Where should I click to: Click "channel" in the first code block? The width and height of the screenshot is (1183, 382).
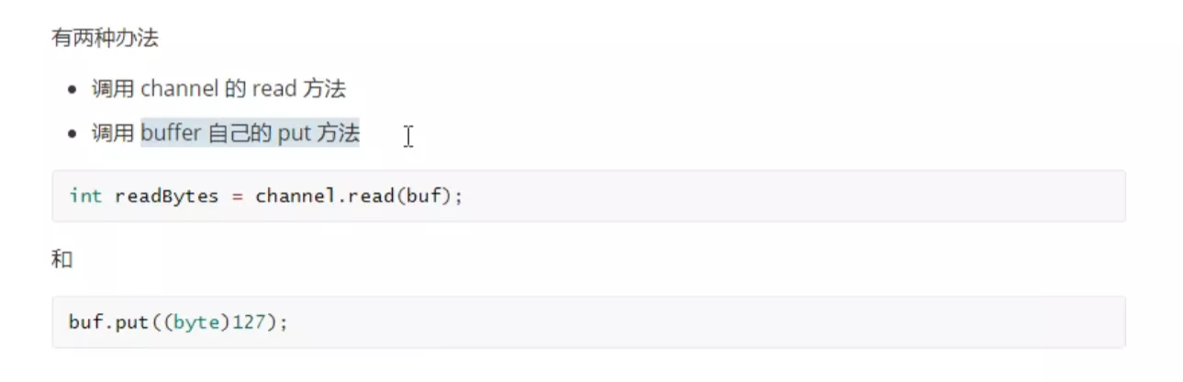coord(294,196)
